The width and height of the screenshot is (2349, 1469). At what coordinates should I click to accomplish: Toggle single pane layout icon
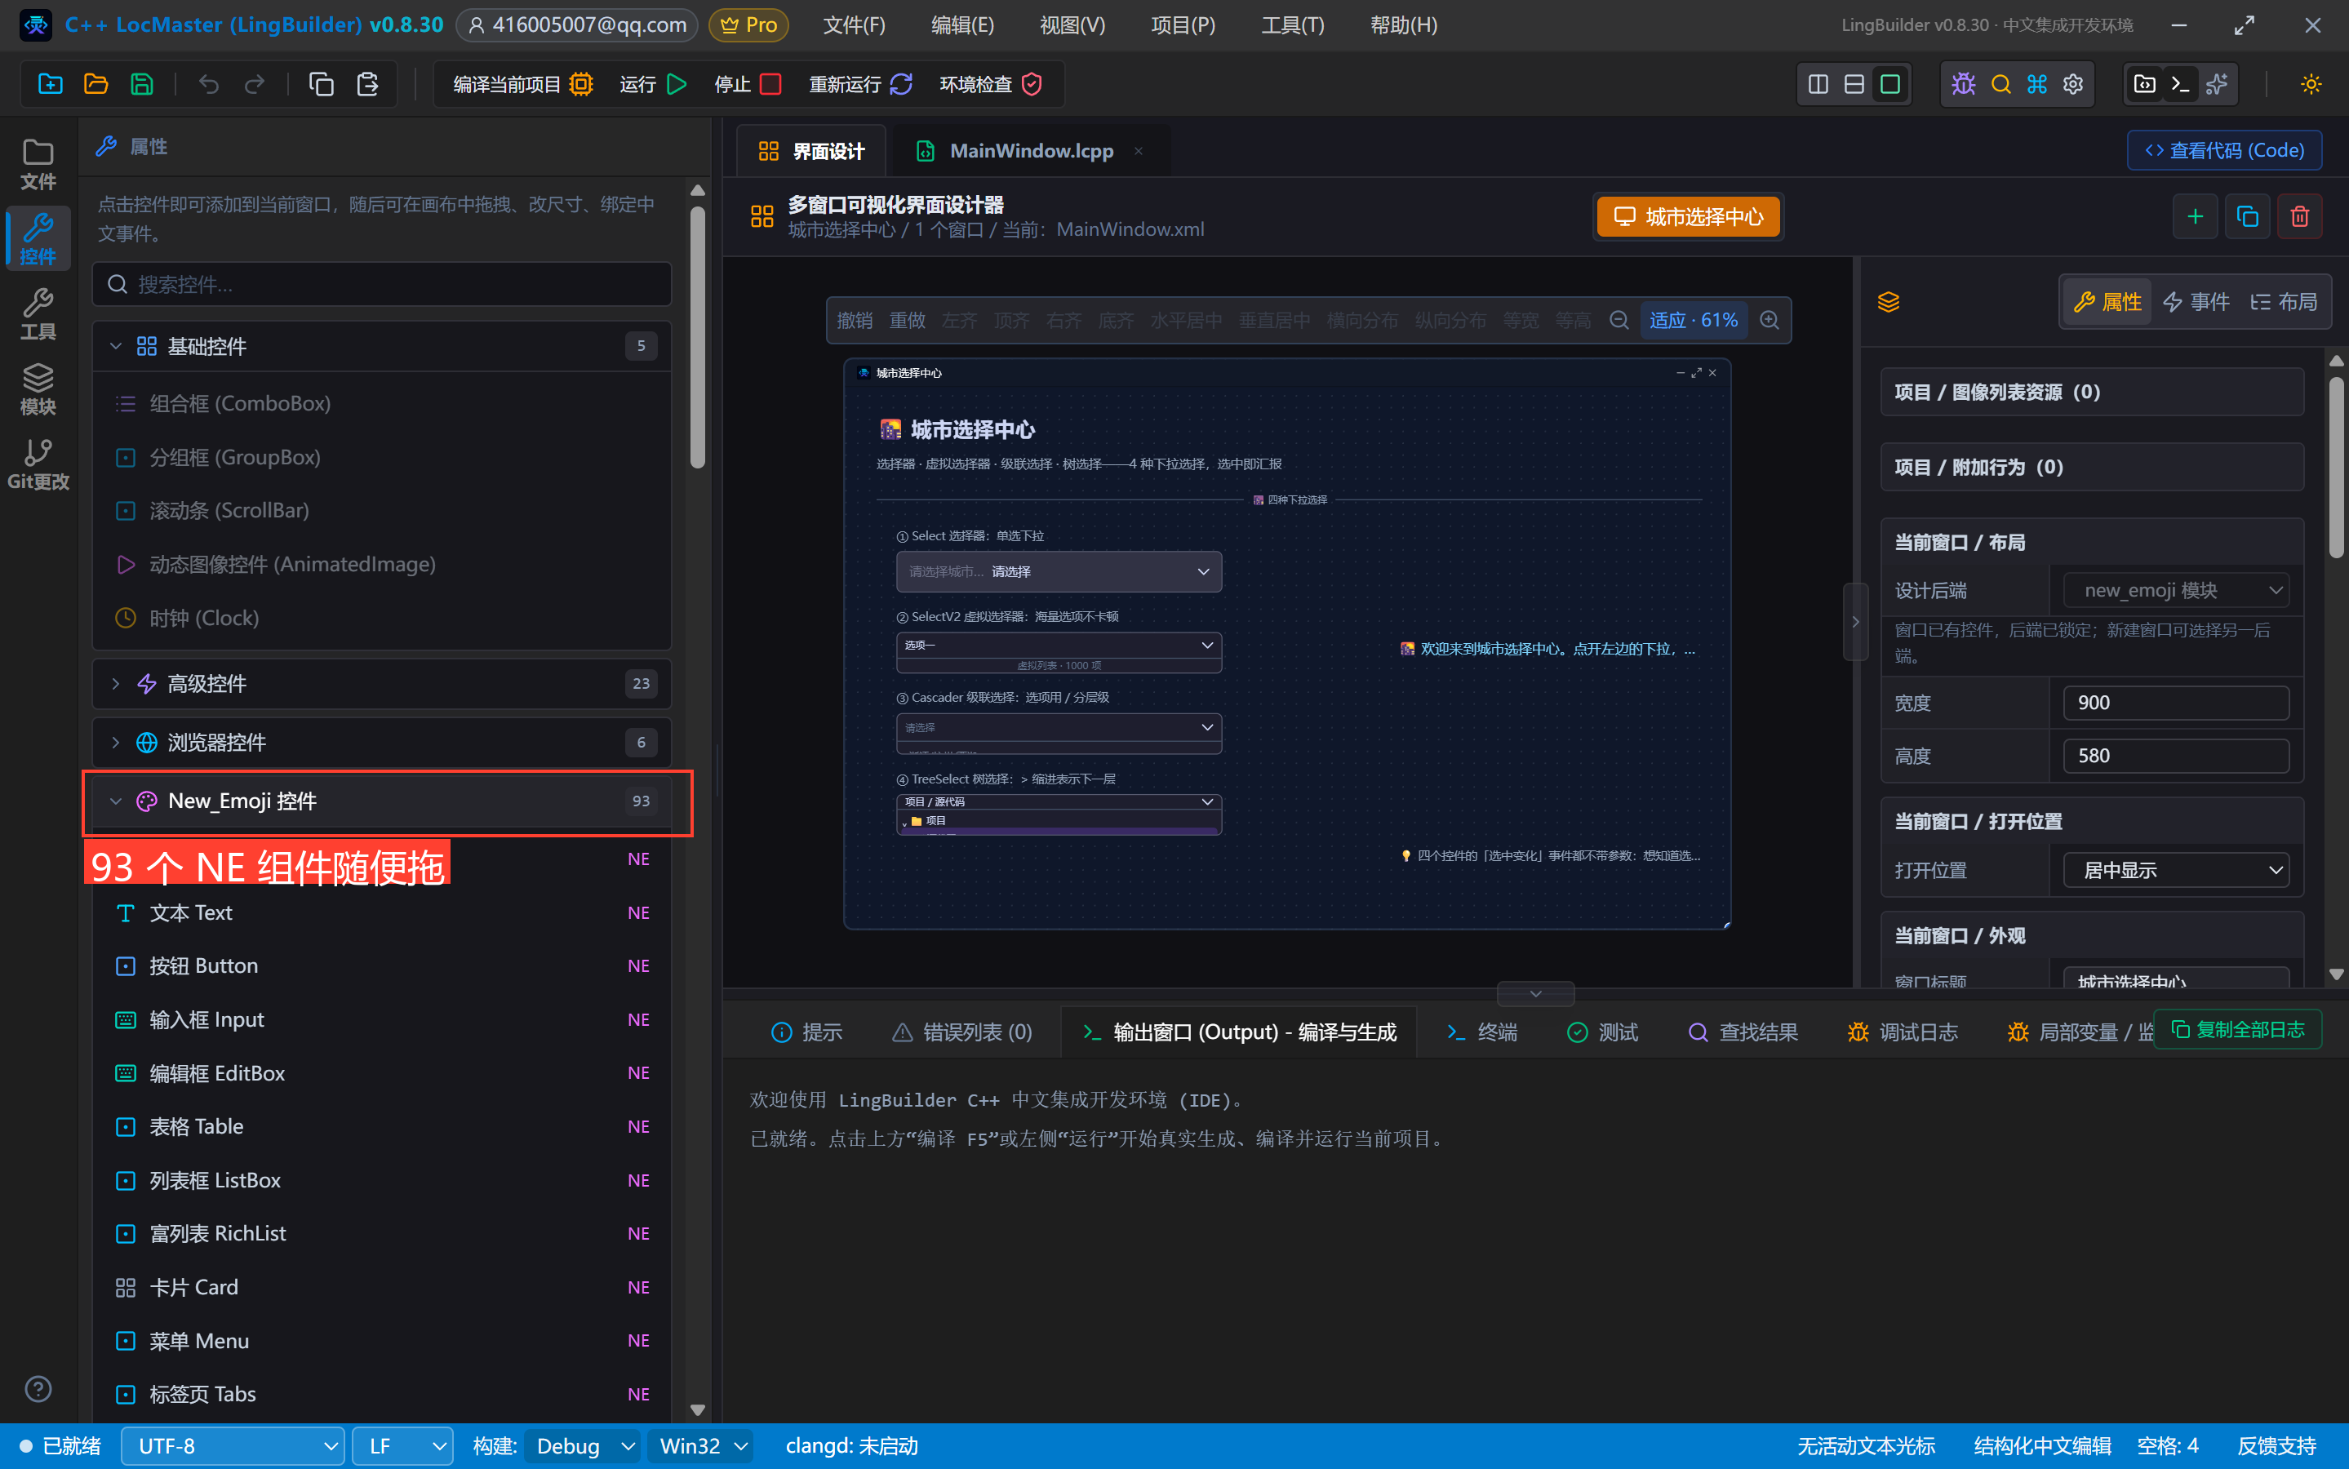click(x=1889, y=85)
